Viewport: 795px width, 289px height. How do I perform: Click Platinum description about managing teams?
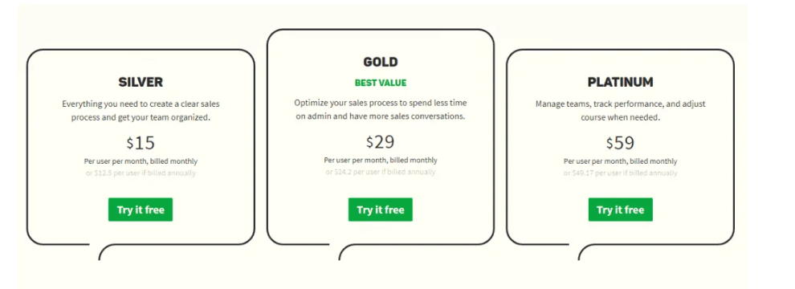click(x=620, y=111)
